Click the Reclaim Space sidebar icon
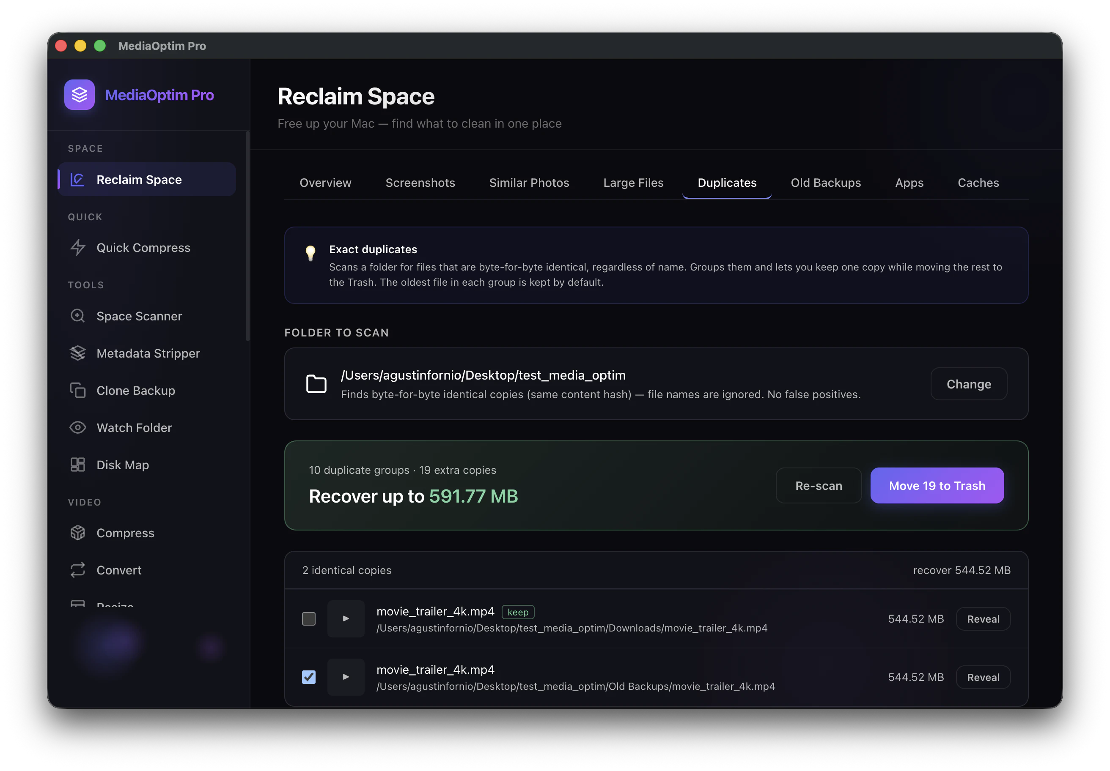Screen dimensions: 1110x771 pyautogui.click(x=77, y=180)
